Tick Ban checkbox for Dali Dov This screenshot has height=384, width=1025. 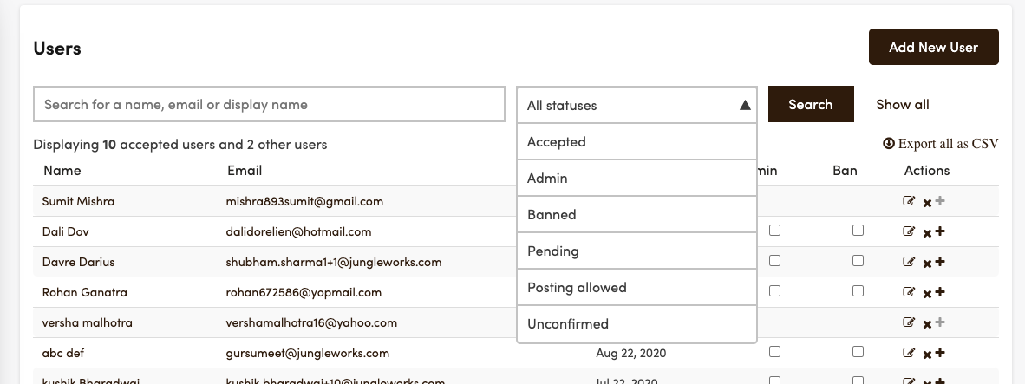858,231
